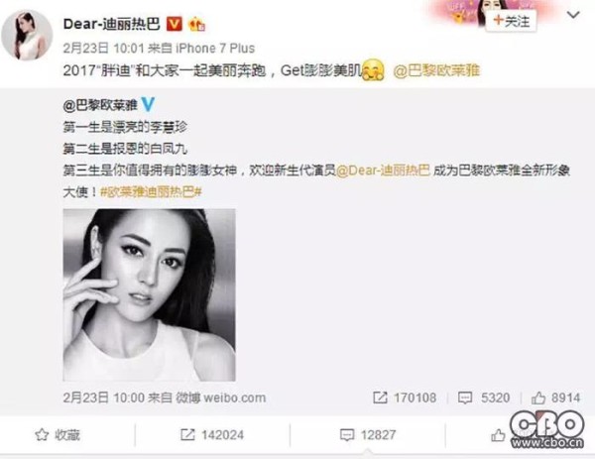Click the membership crown badge icon
Viewport: 595px width, 459px height.
[x=197, y=25]
